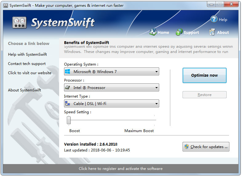
Task: Click the shield icon on Check for updates
Action: [187, 147]
